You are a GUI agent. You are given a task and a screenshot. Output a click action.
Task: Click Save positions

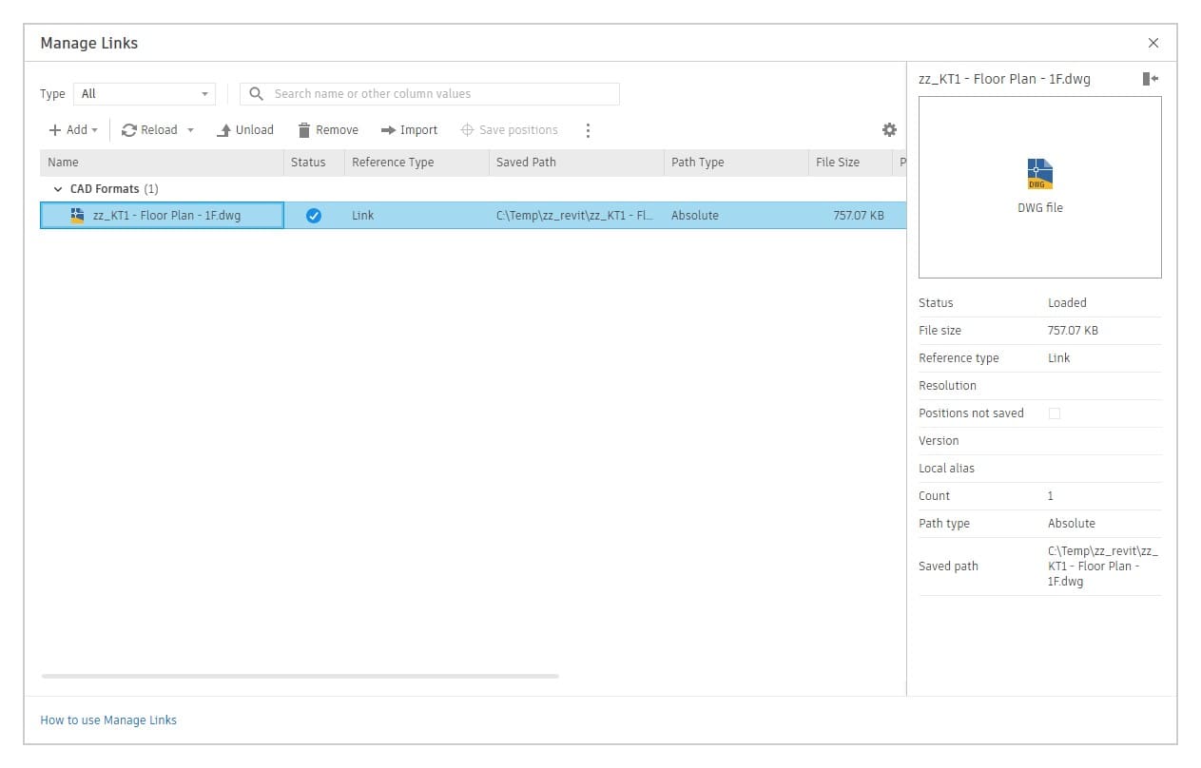pyautogui.click(x=509, y=130)
